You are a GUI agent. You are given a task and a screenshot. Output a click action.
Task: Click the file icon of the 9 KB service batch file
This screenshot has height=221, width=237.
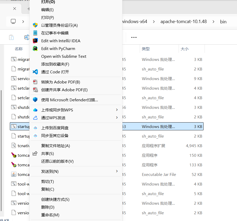tap(13, 79)
